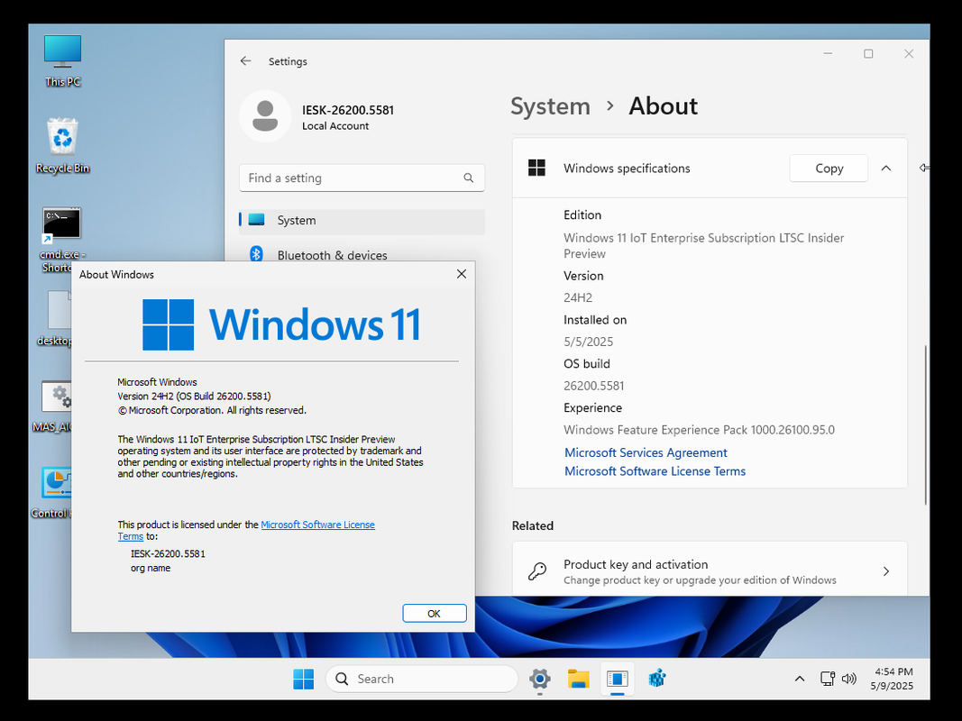Click the Windows logo in Windows specifications
The image size is (962, 721).
click(536, 168)
